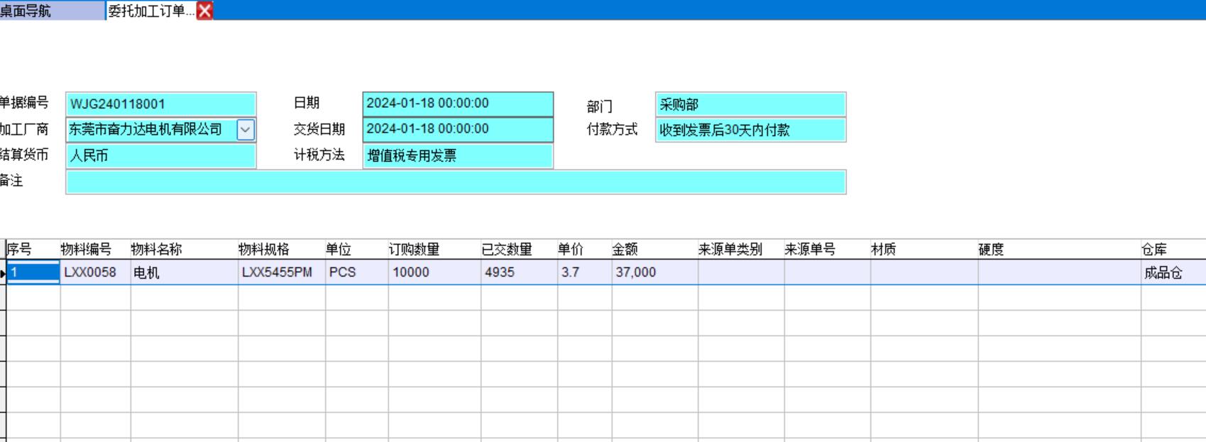Close the 委托加工订单 tab with red X

click(204, 11)
